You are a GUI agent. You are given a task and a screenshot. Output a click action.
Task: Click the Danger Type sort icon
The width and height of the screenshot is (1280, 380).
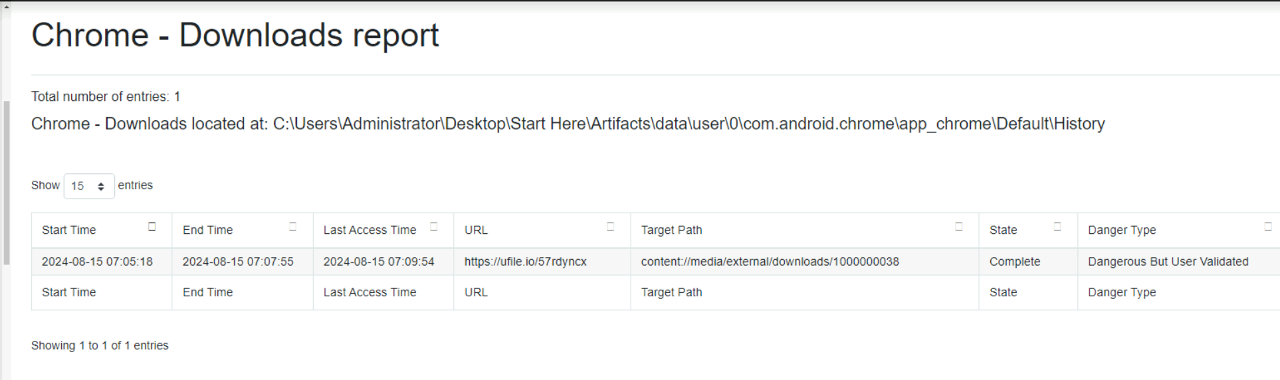[x=1268, y=227]
